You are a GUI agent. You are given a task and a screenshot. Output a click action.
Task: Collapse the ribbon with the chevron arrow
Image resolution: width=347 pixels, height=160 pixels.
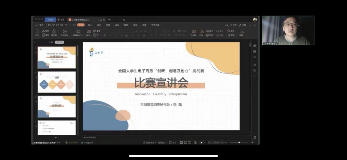click(254, 25)
